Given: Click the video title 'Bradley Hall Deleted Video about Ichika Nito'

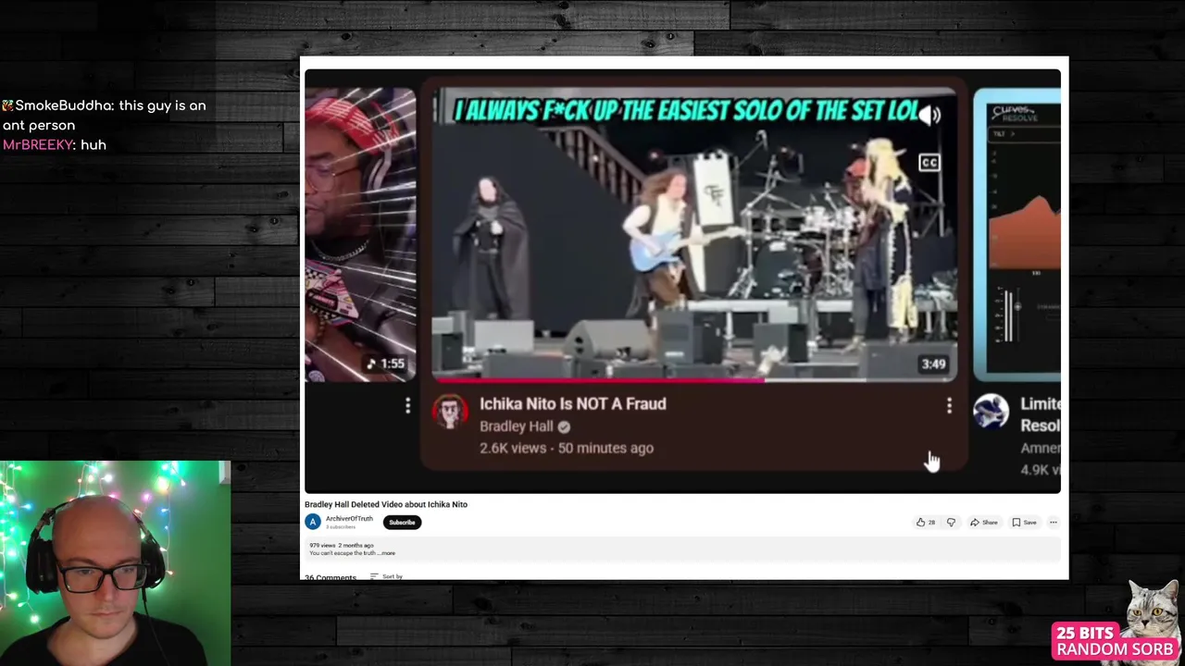Looking at the screenshot, I should 386,504.
